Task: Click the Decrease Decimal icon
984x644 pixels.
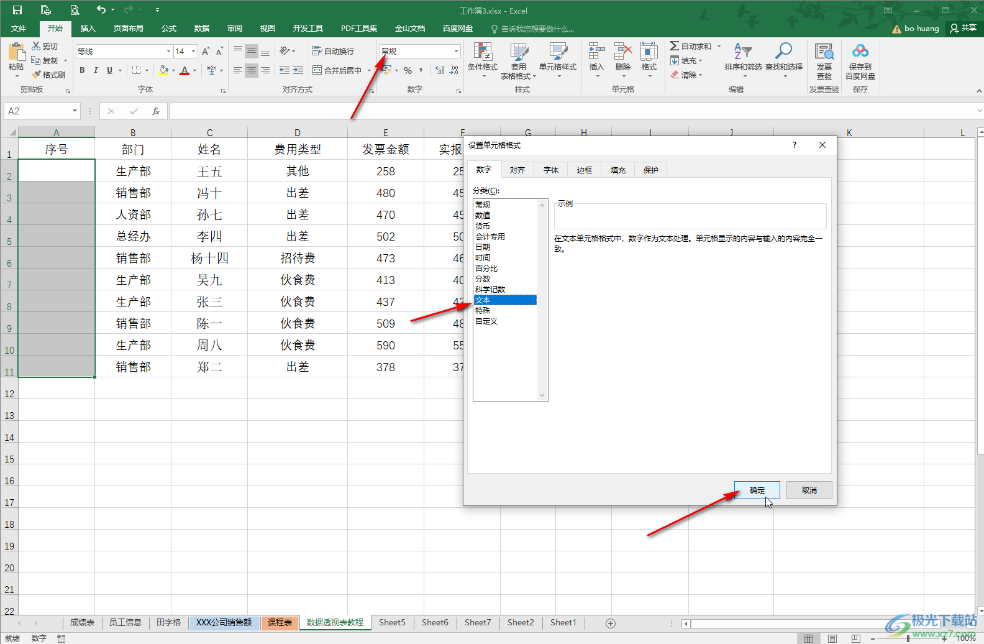Action: point(454,70)
